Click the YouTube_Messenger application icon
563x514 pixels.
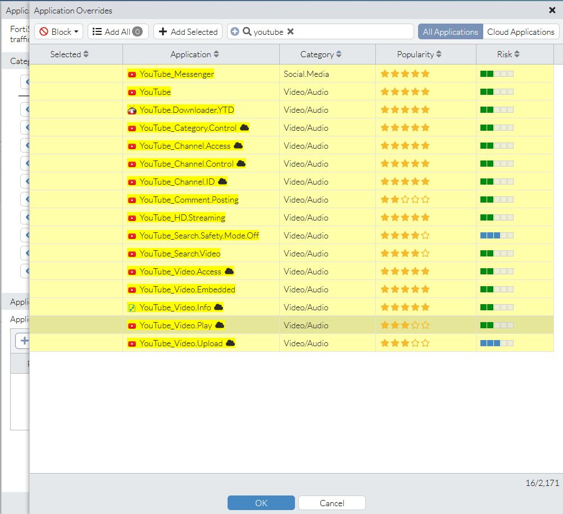(x=132, y=74)
